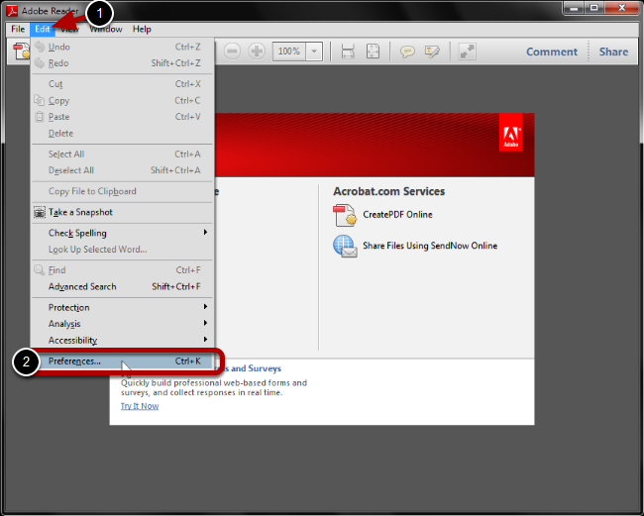
Task: Click the Redo menu entry
Action: coord(123,63)
